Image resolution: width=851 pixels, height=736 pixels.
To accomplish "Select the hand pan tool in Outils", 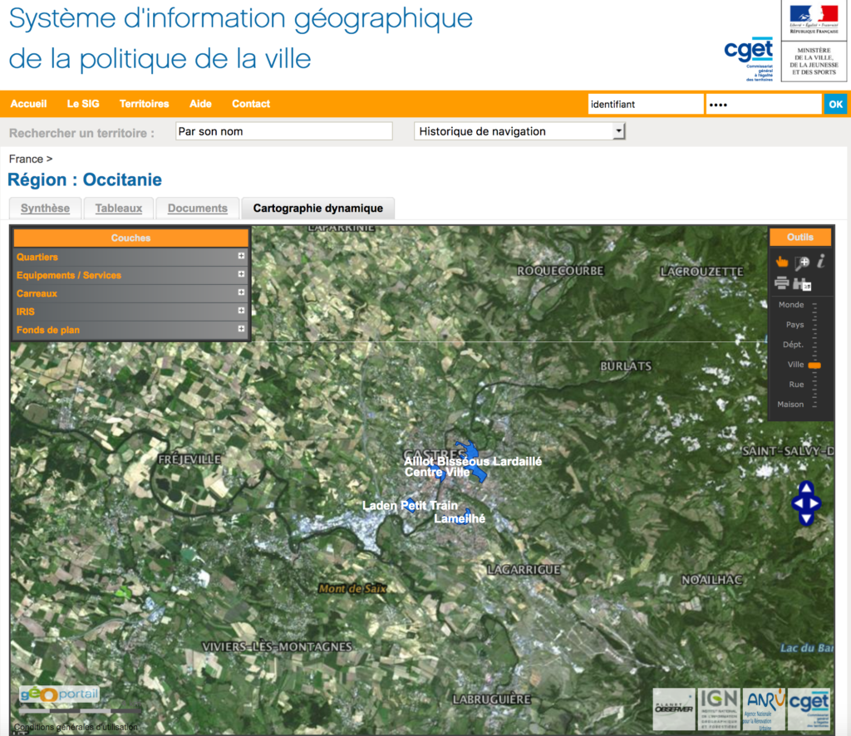I will coord(781,261).
